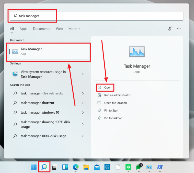Viewport: 194px width, 173px height.
Task: Click the Task Manager best match icon
Action: (15, 51)
